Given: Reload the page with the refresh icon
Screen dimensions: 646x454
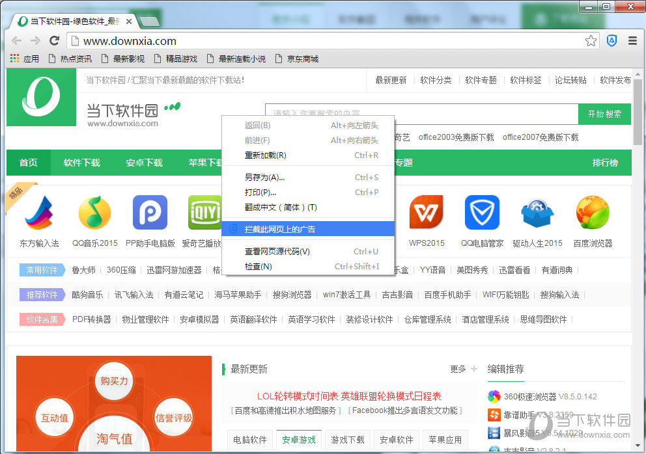Looking at the screenshot, I should [x=55, y=41].
